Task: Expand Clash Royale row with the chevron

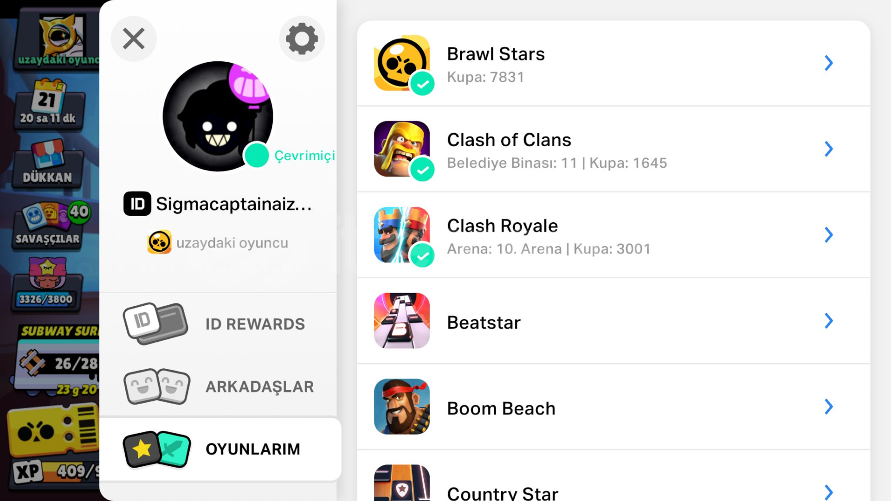Action: [829, 235]
